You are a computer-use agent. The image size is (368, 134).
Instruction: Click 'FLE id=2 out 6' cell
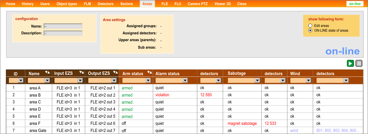pos(103,123)
